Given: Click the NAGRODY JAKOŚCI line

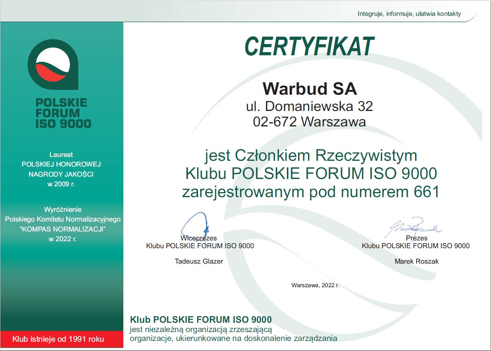Looking at the screenshot, I should coord(61,174).
